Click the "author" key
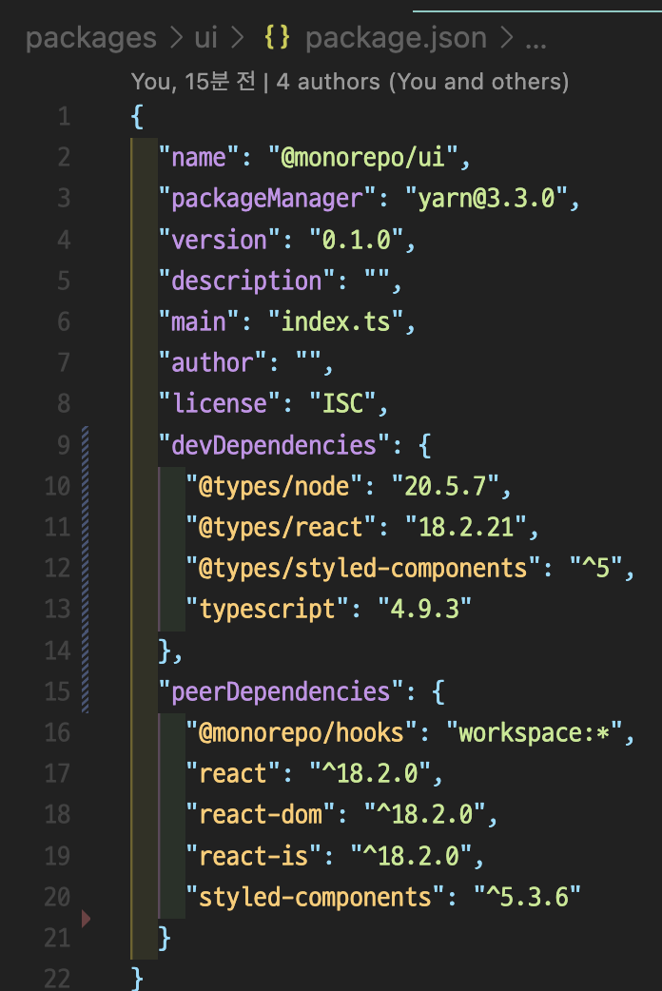Viewport: 662px width, 991px height. pyautogui.click(x=212, y=362)
